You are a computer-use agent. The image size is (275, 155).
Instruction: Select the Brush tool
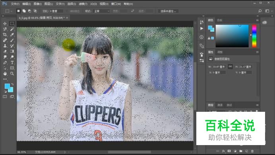click(12, 40)
